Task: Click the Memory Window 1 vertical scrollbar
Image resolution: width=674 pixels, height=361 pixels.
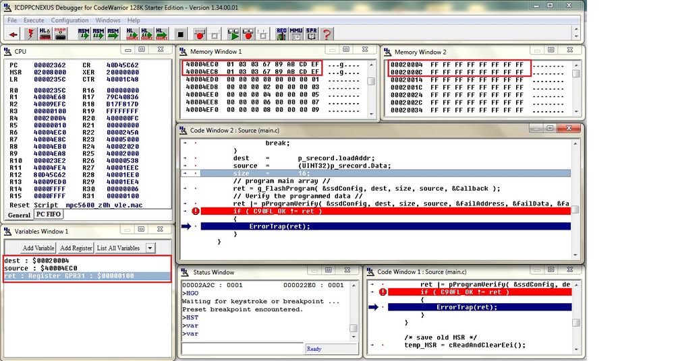Action: pyautogui.click(x=371, y=89)
